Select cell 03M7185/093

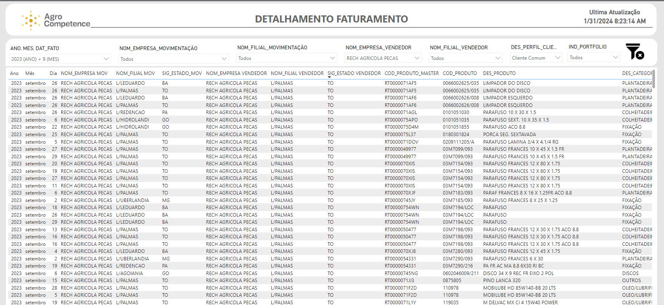pyautogui.click(x=458, y=200)
